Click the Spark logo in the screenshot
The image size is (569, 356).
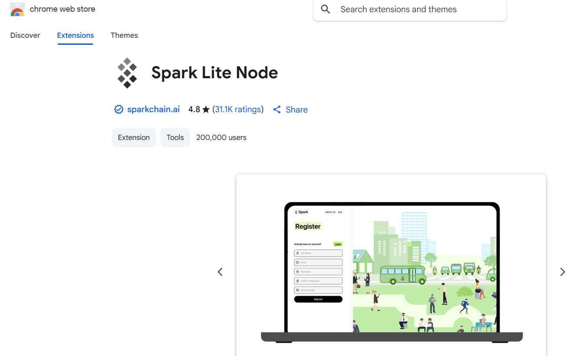pos(301,212)
